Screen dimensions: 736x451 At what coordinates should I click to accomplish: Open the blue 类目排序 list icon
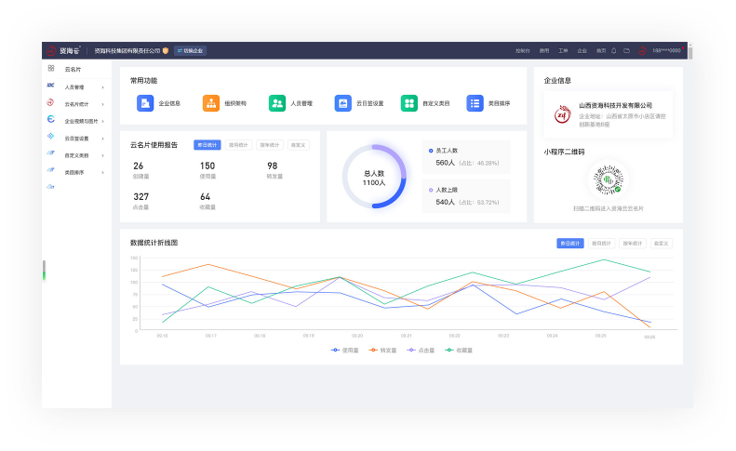point(475,103)
